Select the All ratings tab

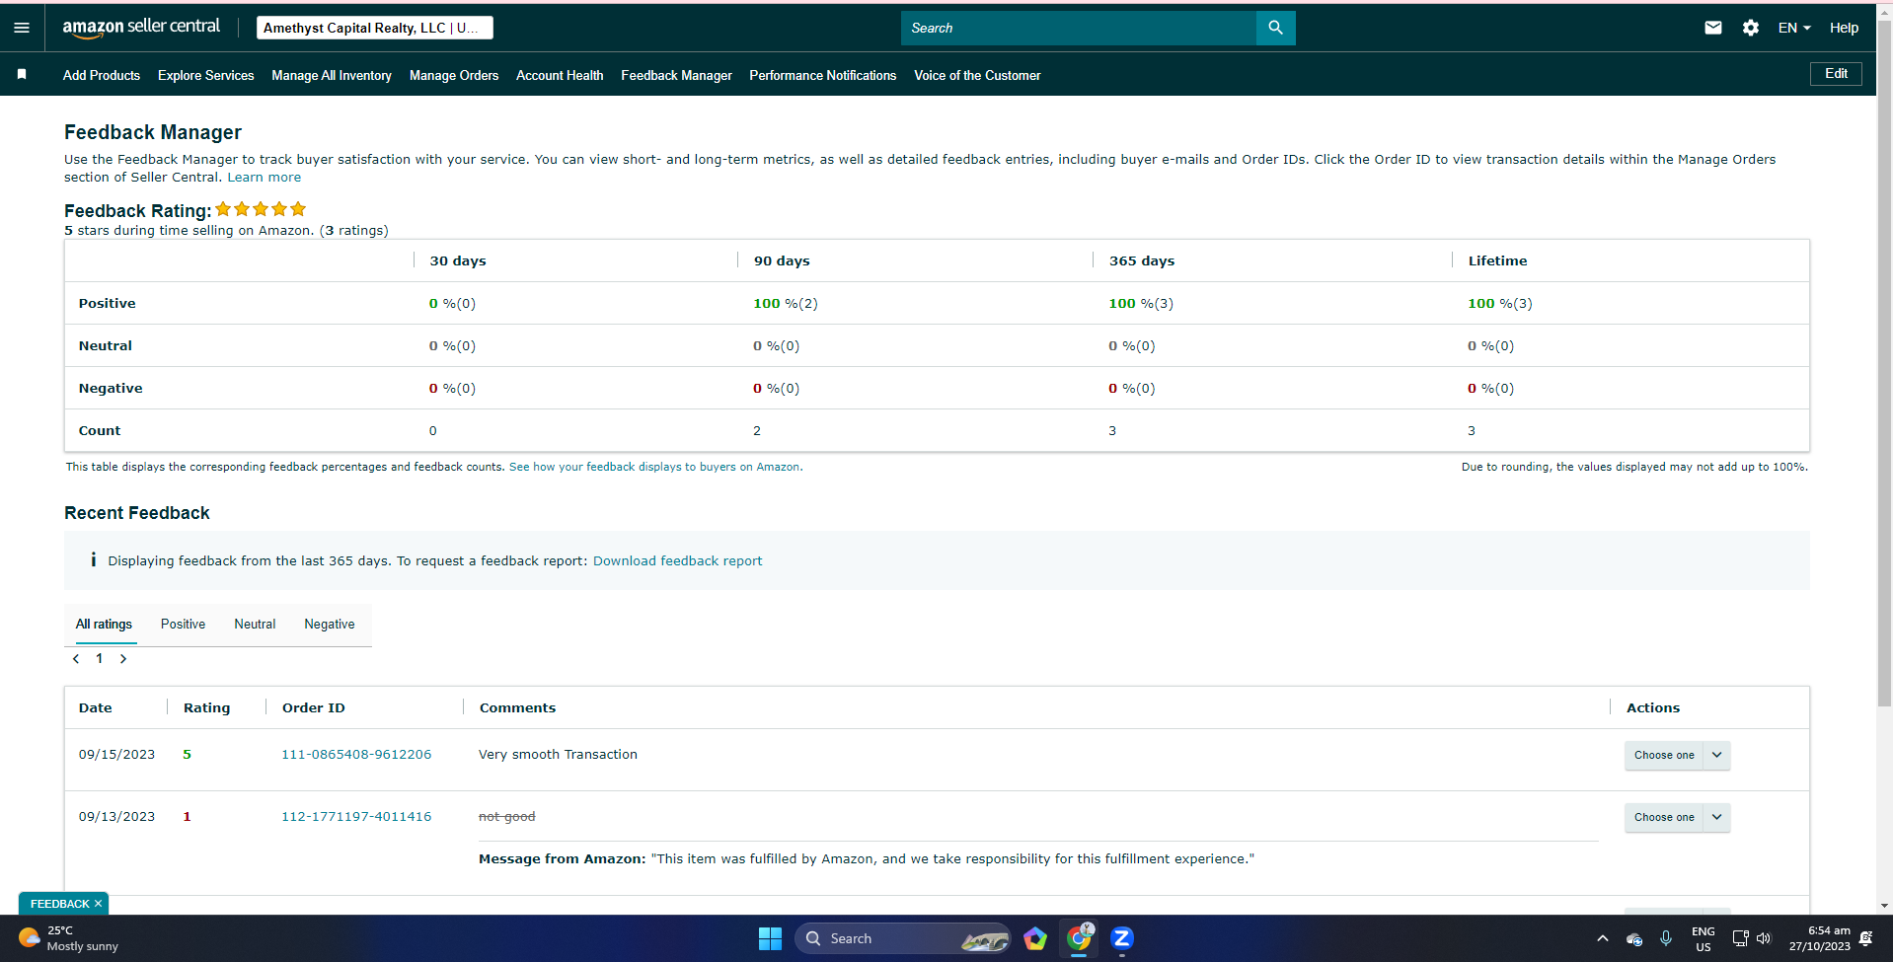(104, 625)
